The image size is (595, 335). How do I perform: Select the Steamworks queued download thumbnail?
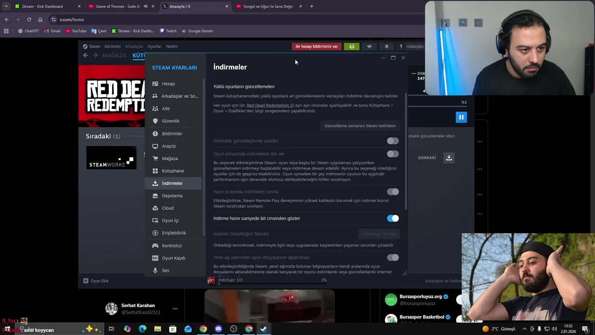coord(112,158)
